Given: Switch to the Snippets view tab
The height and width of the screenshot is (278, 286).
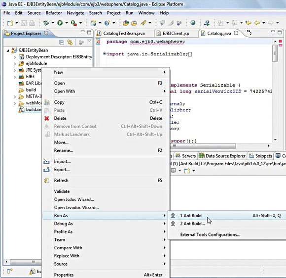Looking at the screenshot, I should (x=261, y=156).
